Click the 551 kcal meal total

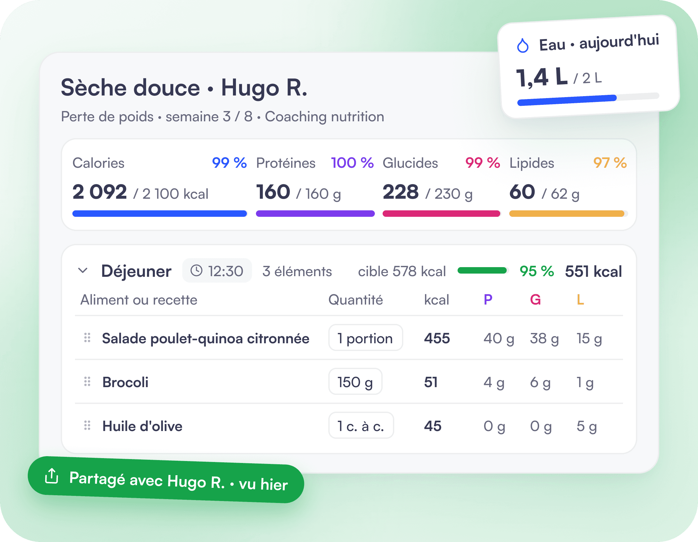[x=593, y=271]
